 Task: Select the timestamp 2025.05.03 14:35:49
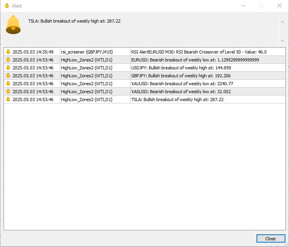tap(33, 52)
